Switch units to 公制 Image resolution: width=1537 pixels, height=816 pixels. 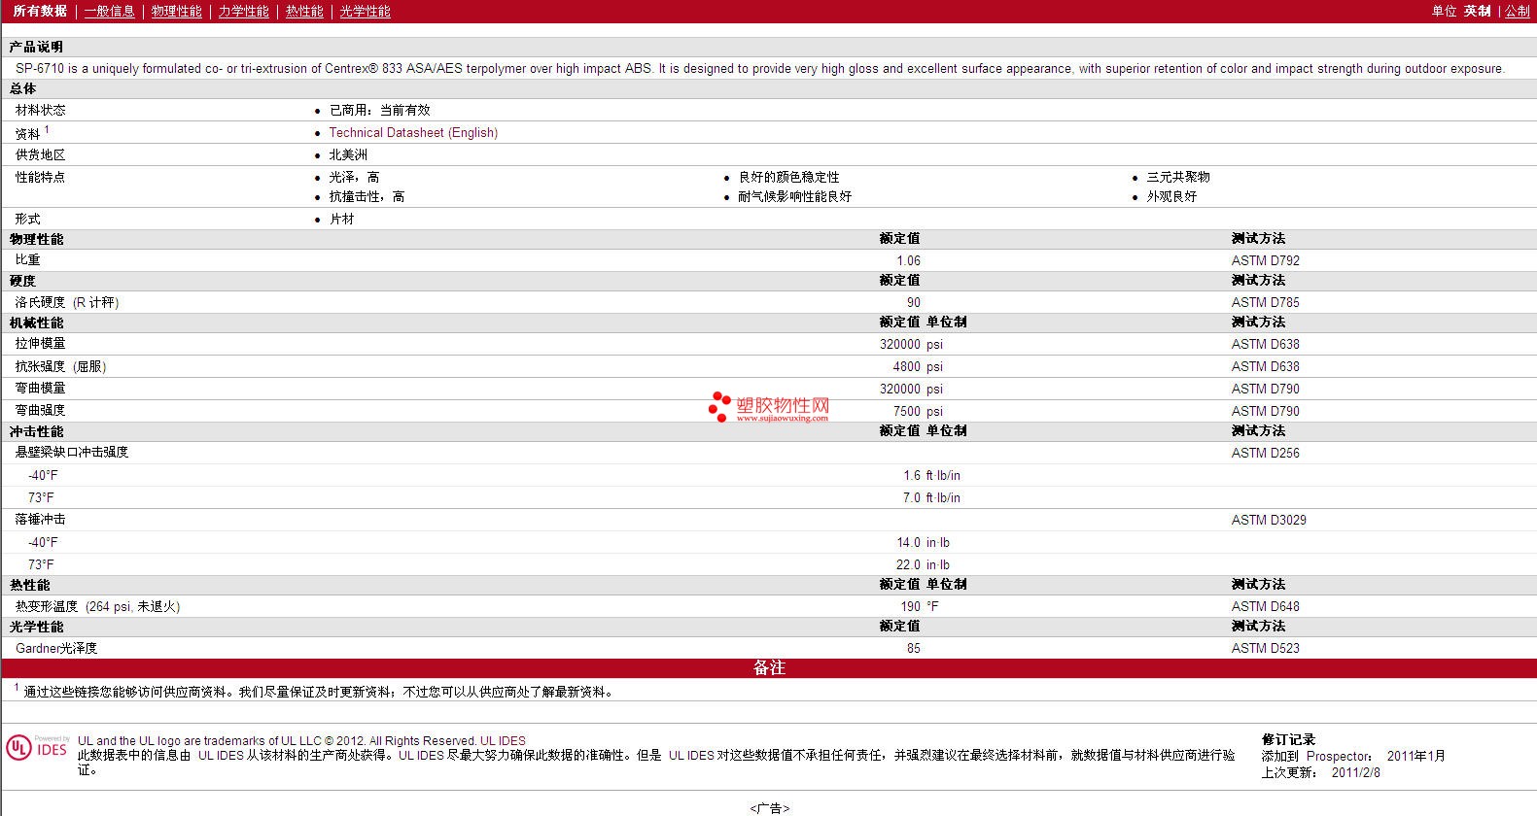pos(1518,12)
